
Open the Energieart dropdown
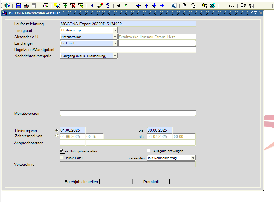point(115,30)
